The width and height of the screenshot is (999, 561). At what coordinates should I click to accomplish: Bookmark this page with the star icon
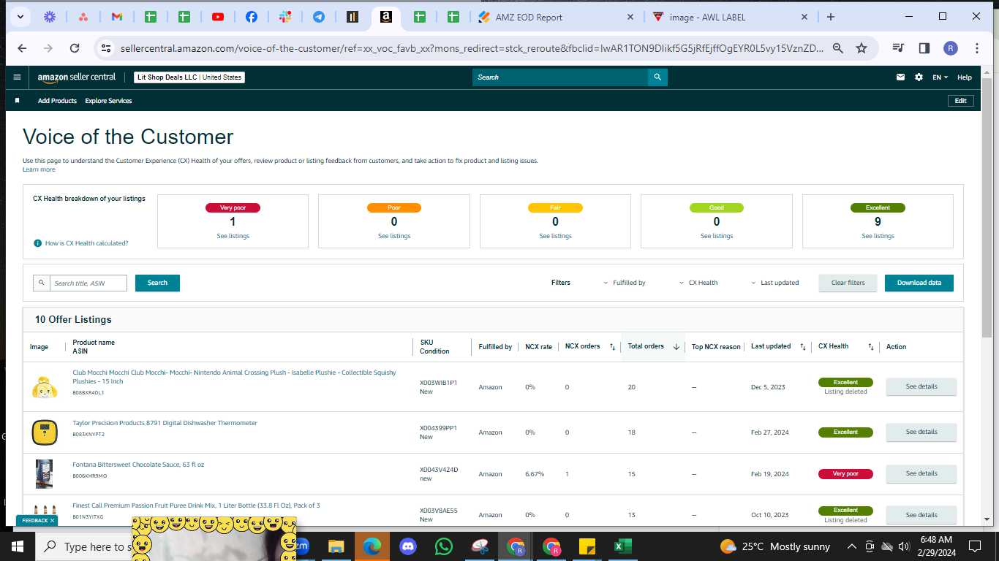[x=862, y=48]
